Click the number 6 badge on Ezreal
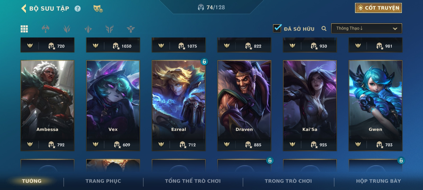This screenshot has height=190, width=423. (204, 61)
